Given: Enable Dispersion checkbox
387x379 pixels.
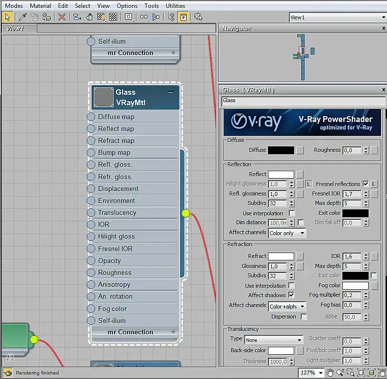Looking at the screenshot, I should pyautogui.click(x=304, y=316).
